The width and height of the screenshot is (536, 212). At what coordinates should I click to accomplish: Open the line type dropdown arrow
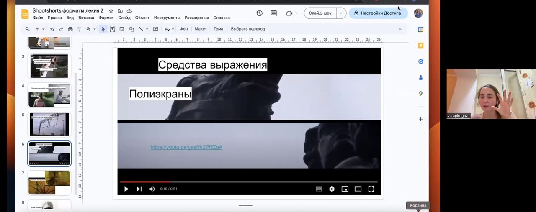click(147, 29)
